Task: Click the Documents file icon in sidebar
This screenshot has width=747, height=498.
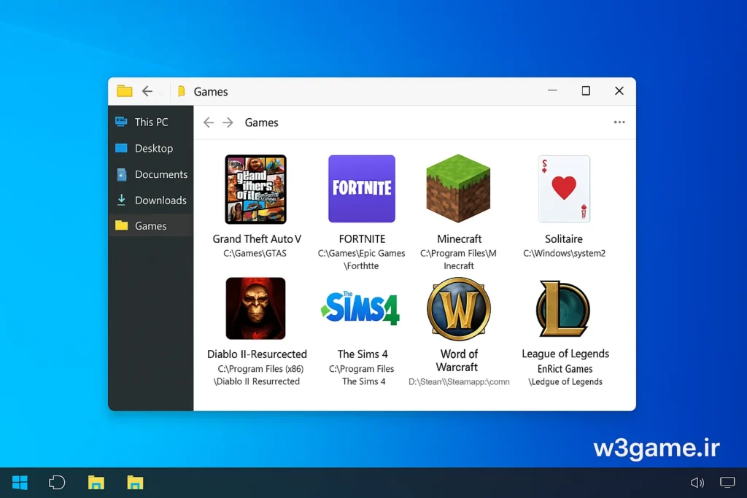Action: [122, 175]
